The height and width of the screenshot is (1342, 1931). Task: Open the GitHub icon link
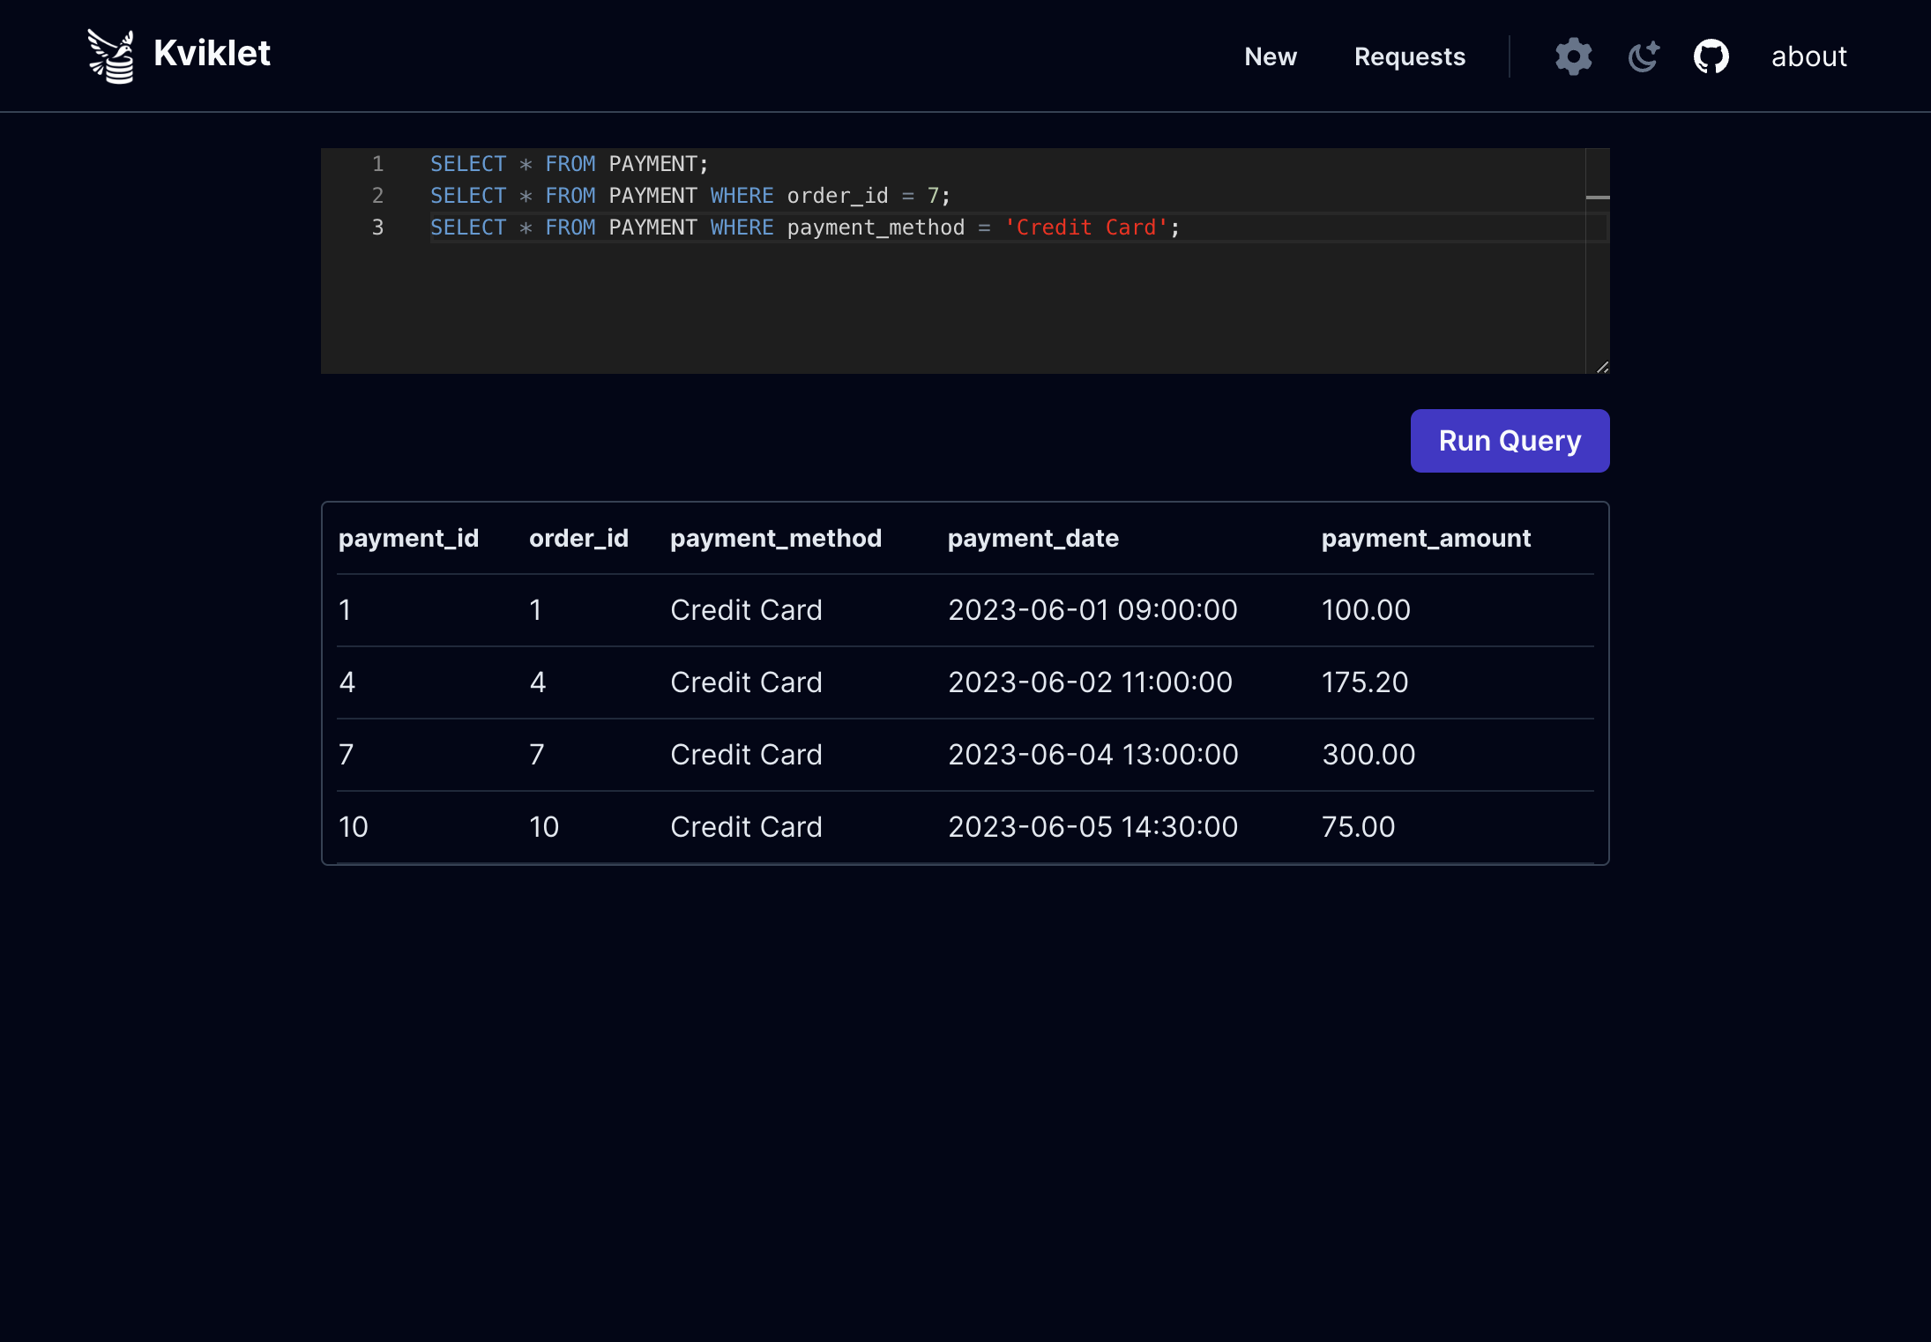pos(1711,56)
